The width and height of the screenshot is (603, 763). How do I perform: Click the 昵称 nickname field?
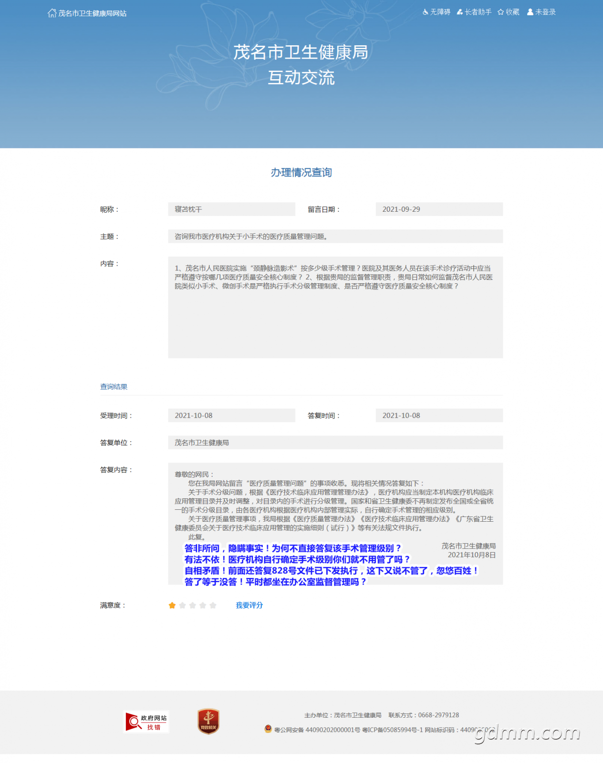(231, 209)
